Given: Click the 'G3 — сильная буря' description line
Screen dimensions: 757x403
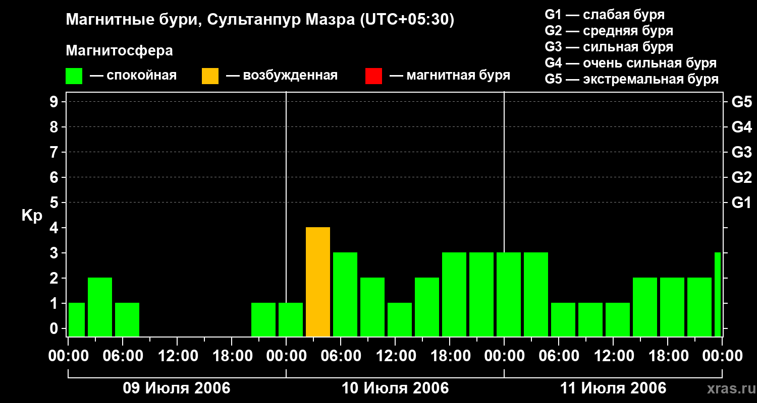Looking at the screenshot, I should click(x=609, y=47).
